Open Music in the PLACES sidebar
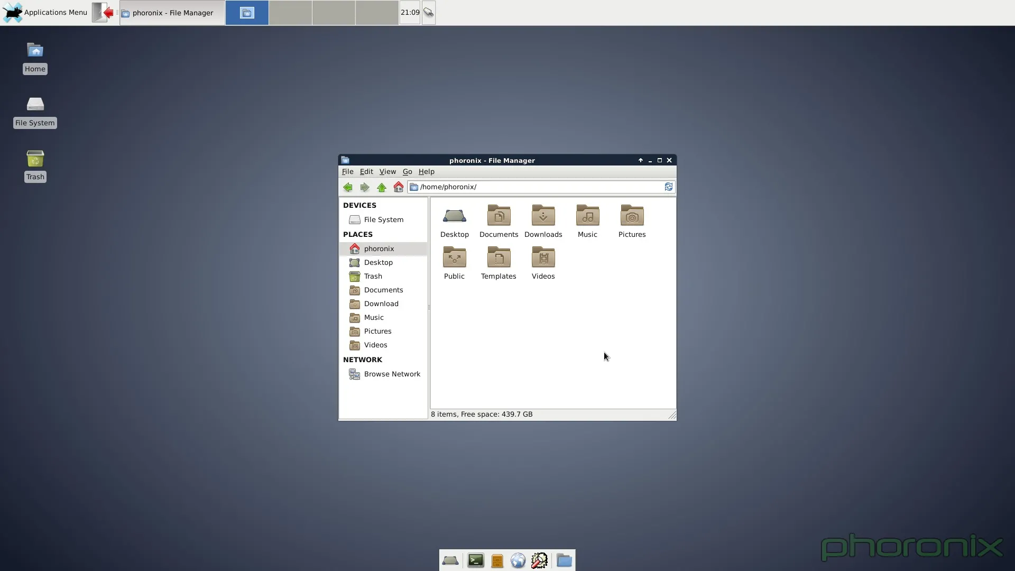 pos(383,317)
